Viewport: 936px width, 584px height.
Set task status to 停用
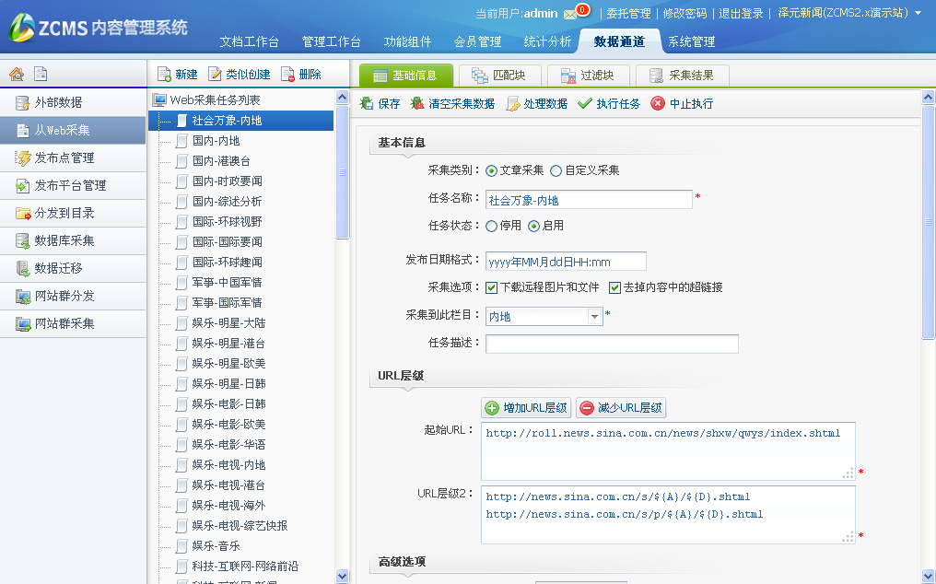[491, 226]
